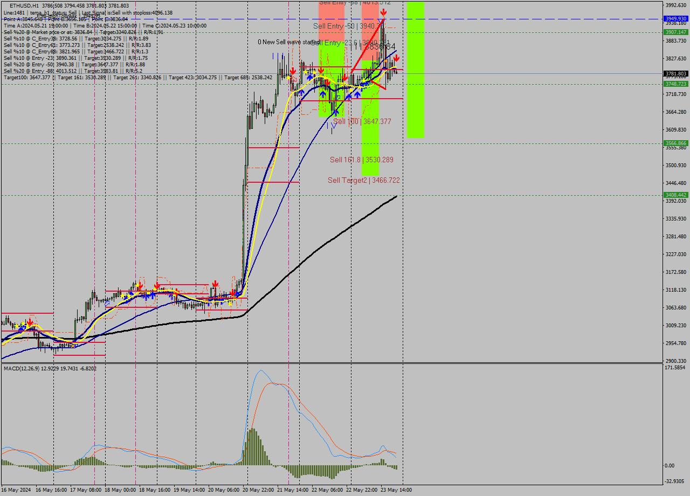Click the green 3748.723 price tag
Image resolution: width=690 pixels, height=496 pixels.
point(675,84)
